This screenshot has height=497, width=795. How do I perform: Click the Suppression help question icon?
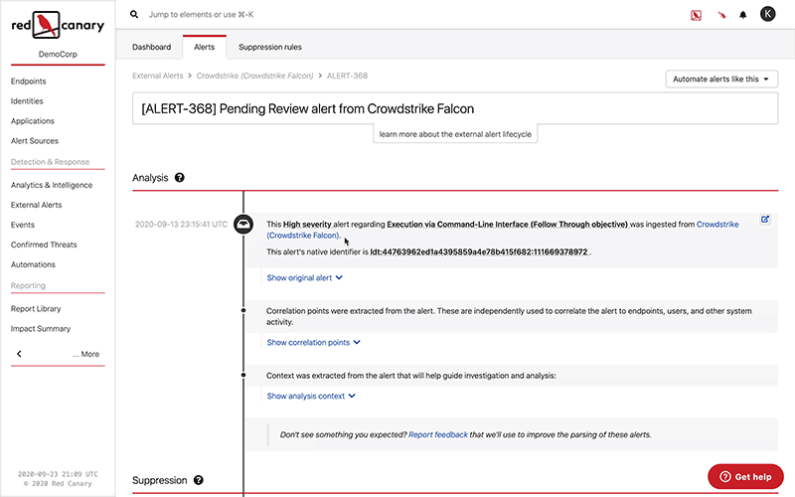[x=198, y=480]
